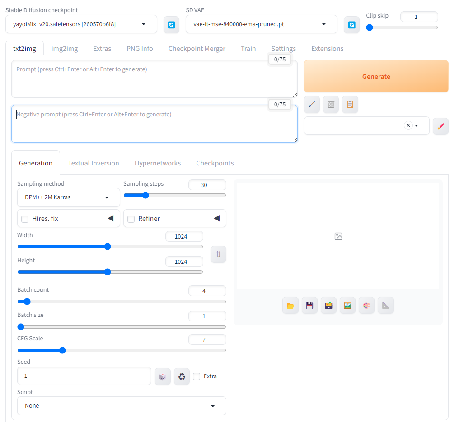Click the Sampling steps value field

pyautogui.click(x=207, y=185)
